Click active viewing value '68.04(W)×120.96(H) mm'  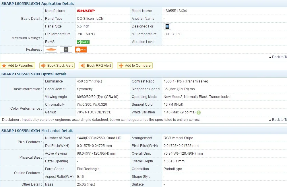click(x=96, y=153)
